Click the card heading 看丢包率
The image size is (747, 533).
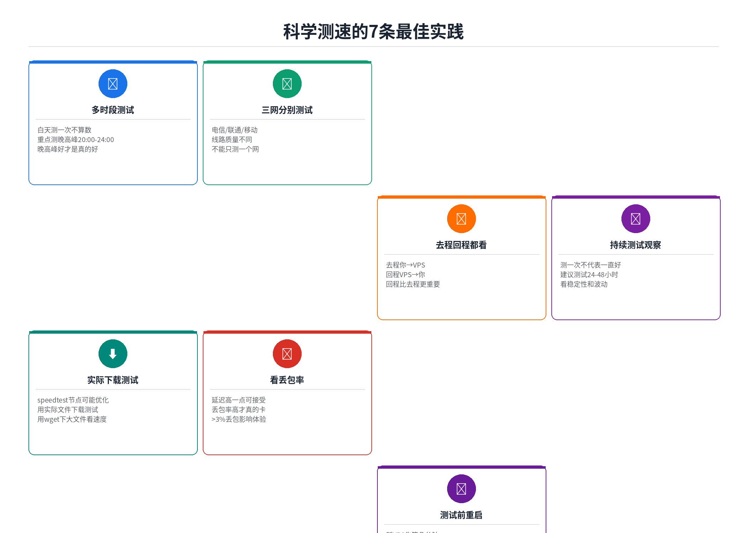click(x=287, y=380)
